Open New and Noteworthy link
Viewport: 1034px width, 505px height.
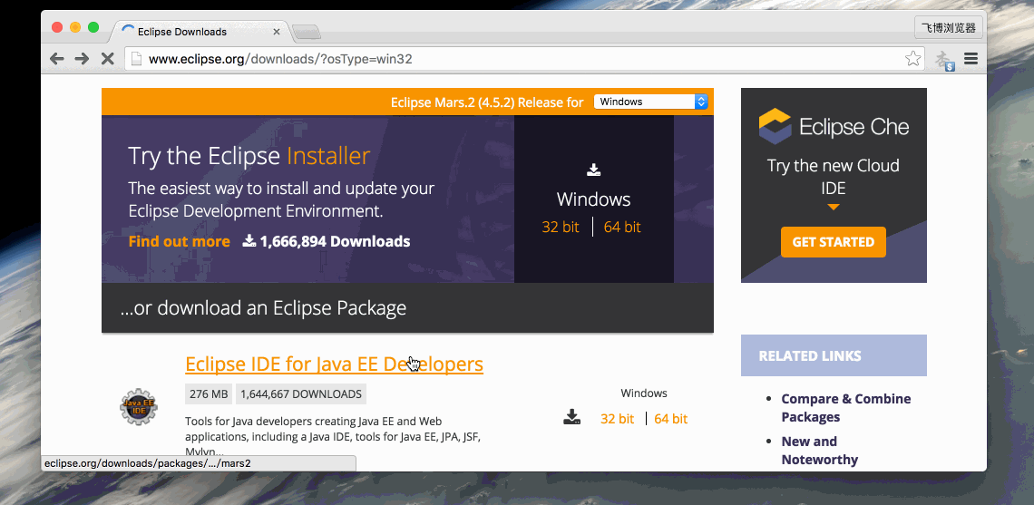[x=820, y=451]
